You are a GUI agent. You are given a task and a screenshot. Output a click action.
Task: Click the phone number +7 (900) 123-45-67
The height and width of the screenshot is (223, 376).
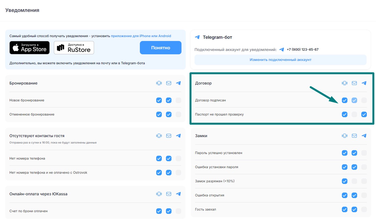click(x=303, y=50)
